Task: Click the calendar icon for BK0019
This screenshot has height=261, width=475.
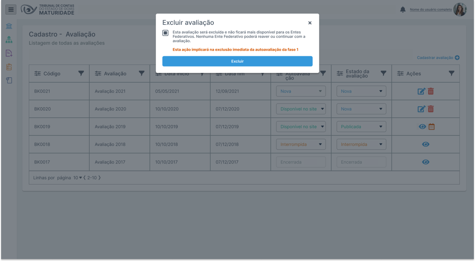Action: coord(431,127)
